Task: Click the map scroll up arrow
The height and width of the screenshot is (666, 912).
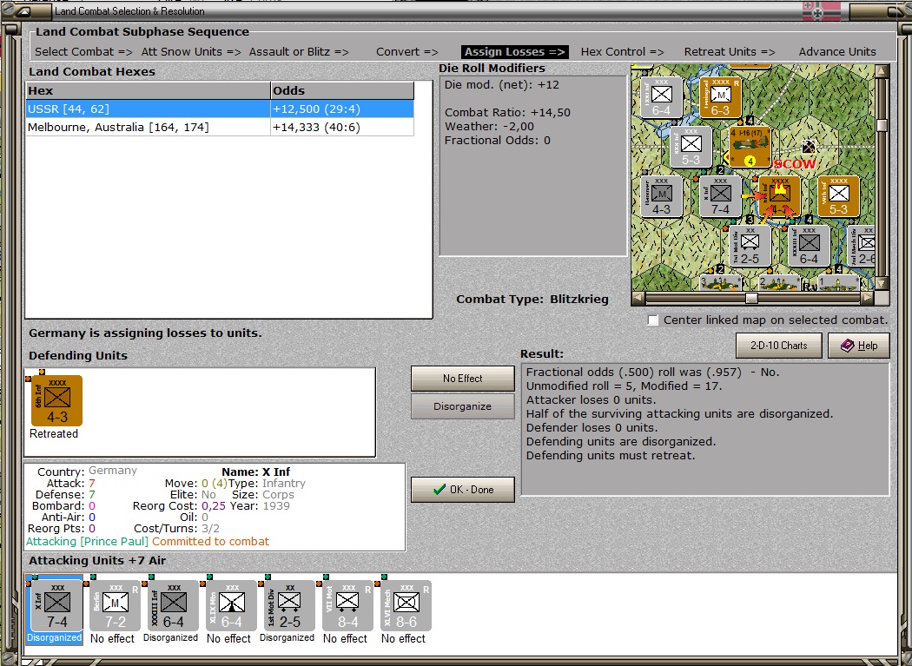Action: click(x=882, y=71)
